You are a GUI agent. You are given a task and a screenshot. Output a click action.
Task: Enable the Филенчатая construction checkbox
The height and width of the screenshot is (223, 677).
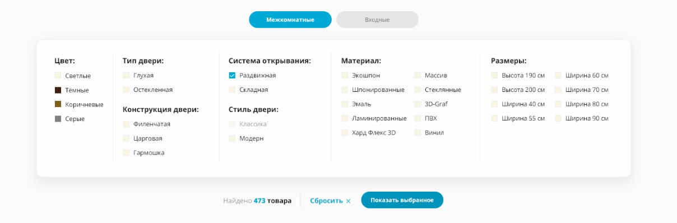(x=126, y=124)
